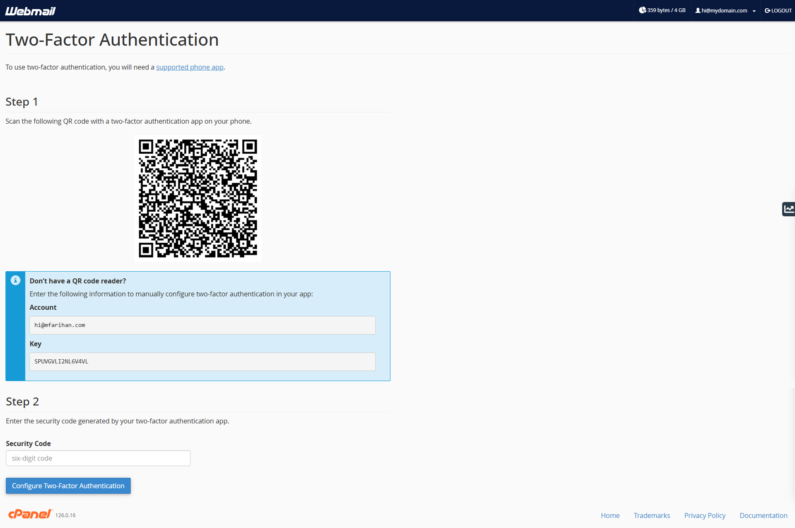Image resolution: width=795 pixels, height=528 pixels.
Task: Click the Account label in the info box
Action: tap(43, 307)
